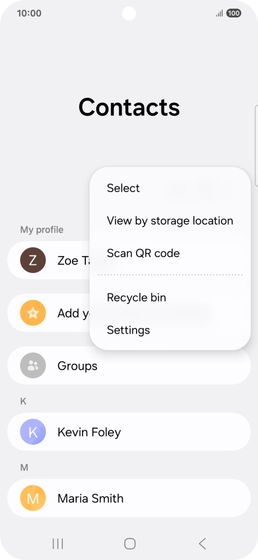Tap the signal strength indicator

[x=219, y=13]
